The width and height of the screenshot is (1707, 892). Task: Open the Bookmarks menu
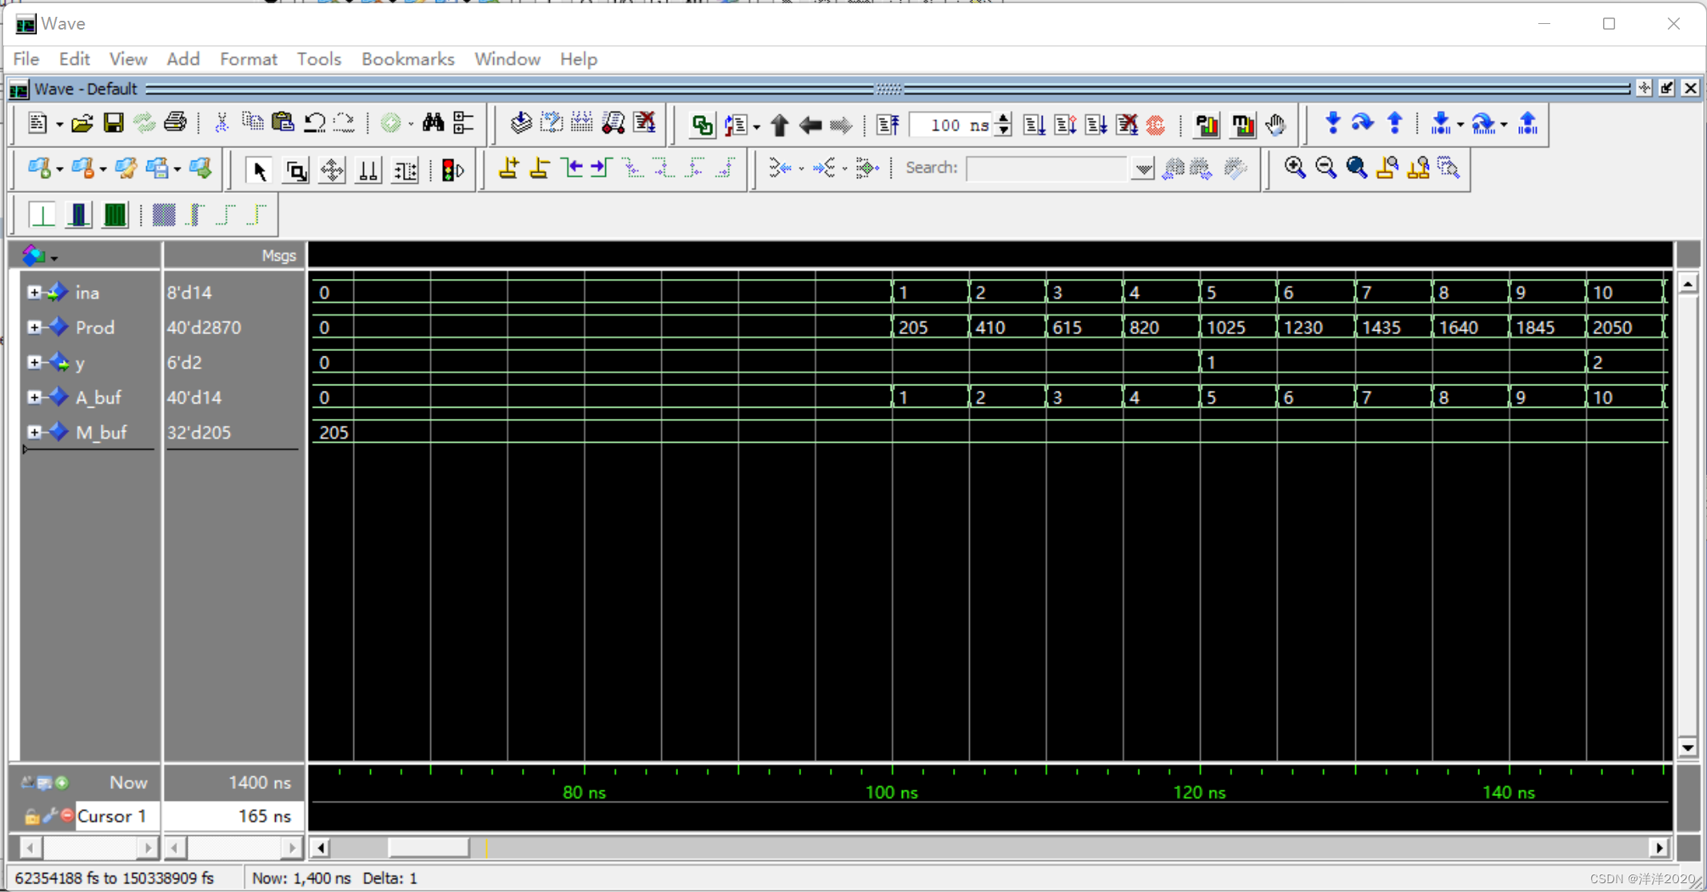pyautogui.click(x=407, y=59)
